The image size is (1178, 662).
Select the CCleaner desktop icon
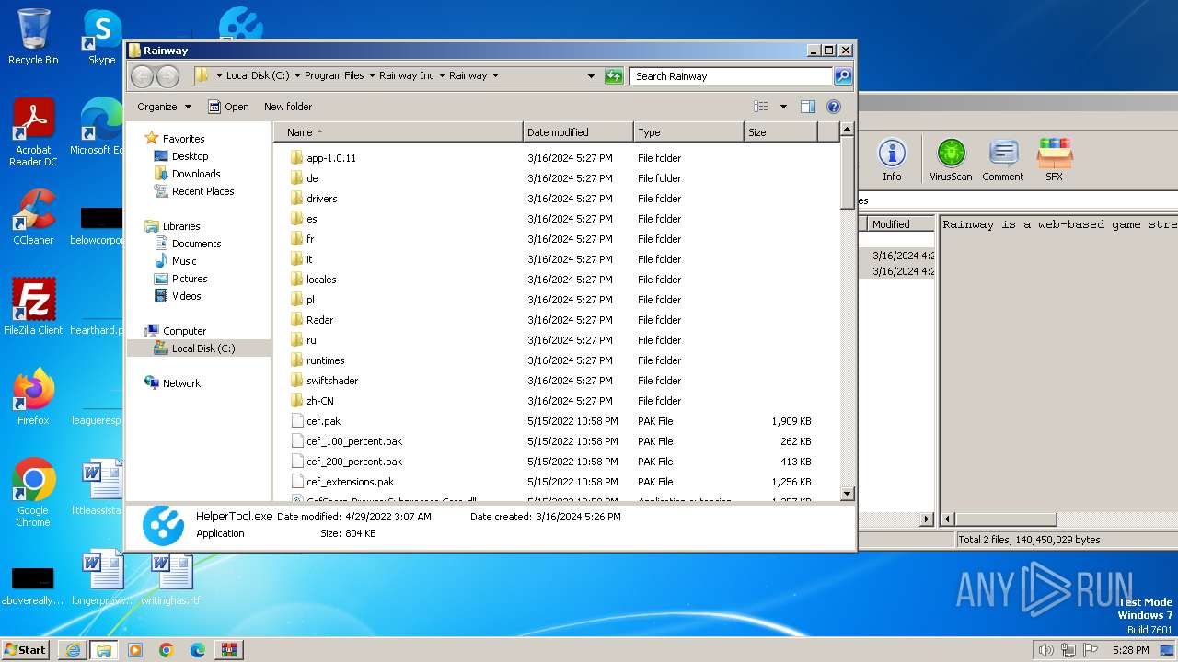click(x=33, y=217)
